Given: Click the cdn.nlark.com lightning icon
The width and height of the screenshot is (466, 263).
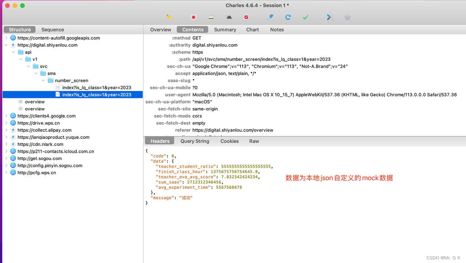Looking at the screenshot, I should [13, 144].
